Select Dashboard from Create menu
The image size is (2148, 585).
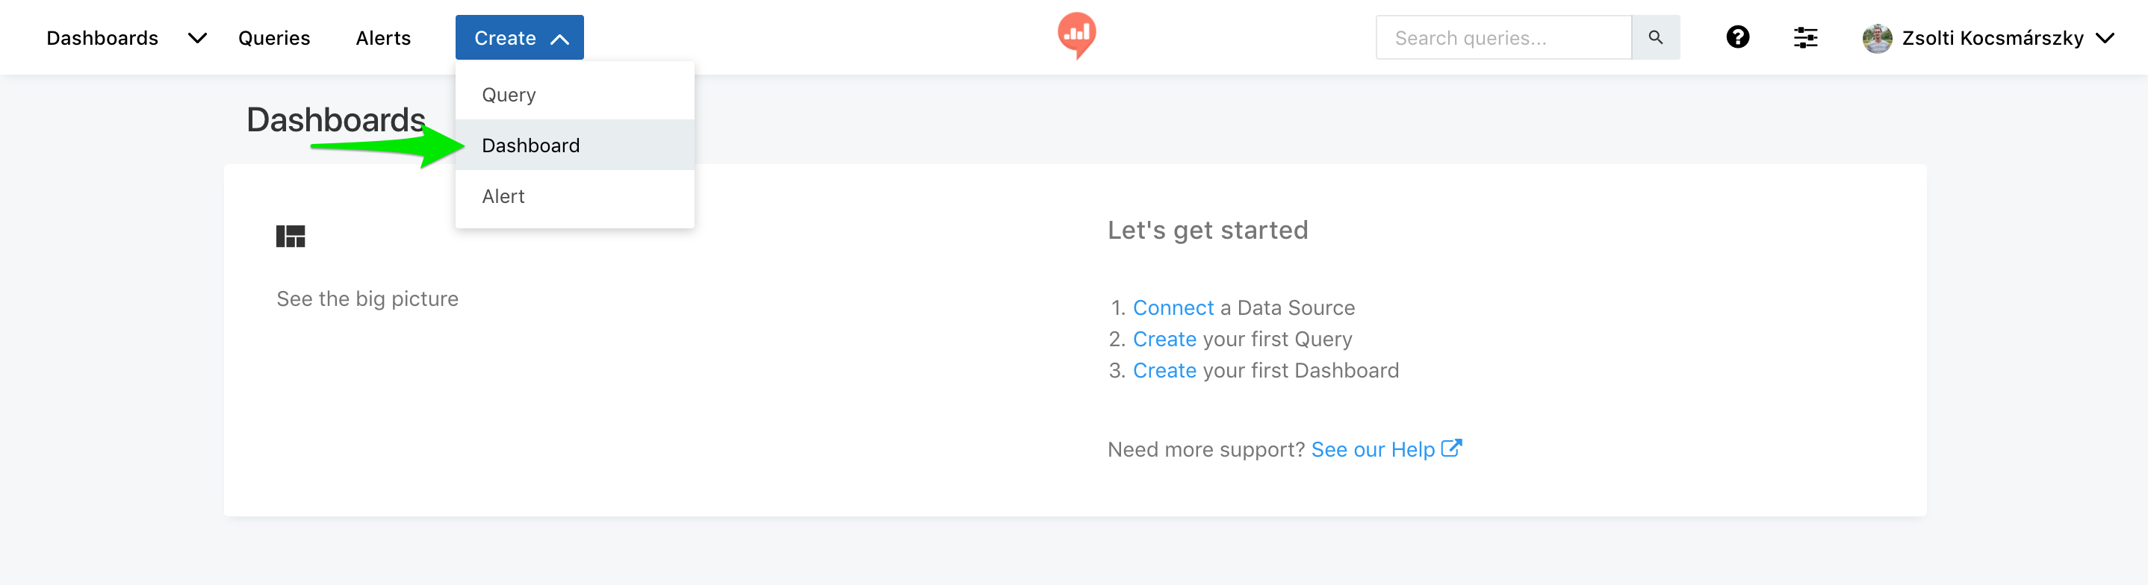(x=530, y=146)
